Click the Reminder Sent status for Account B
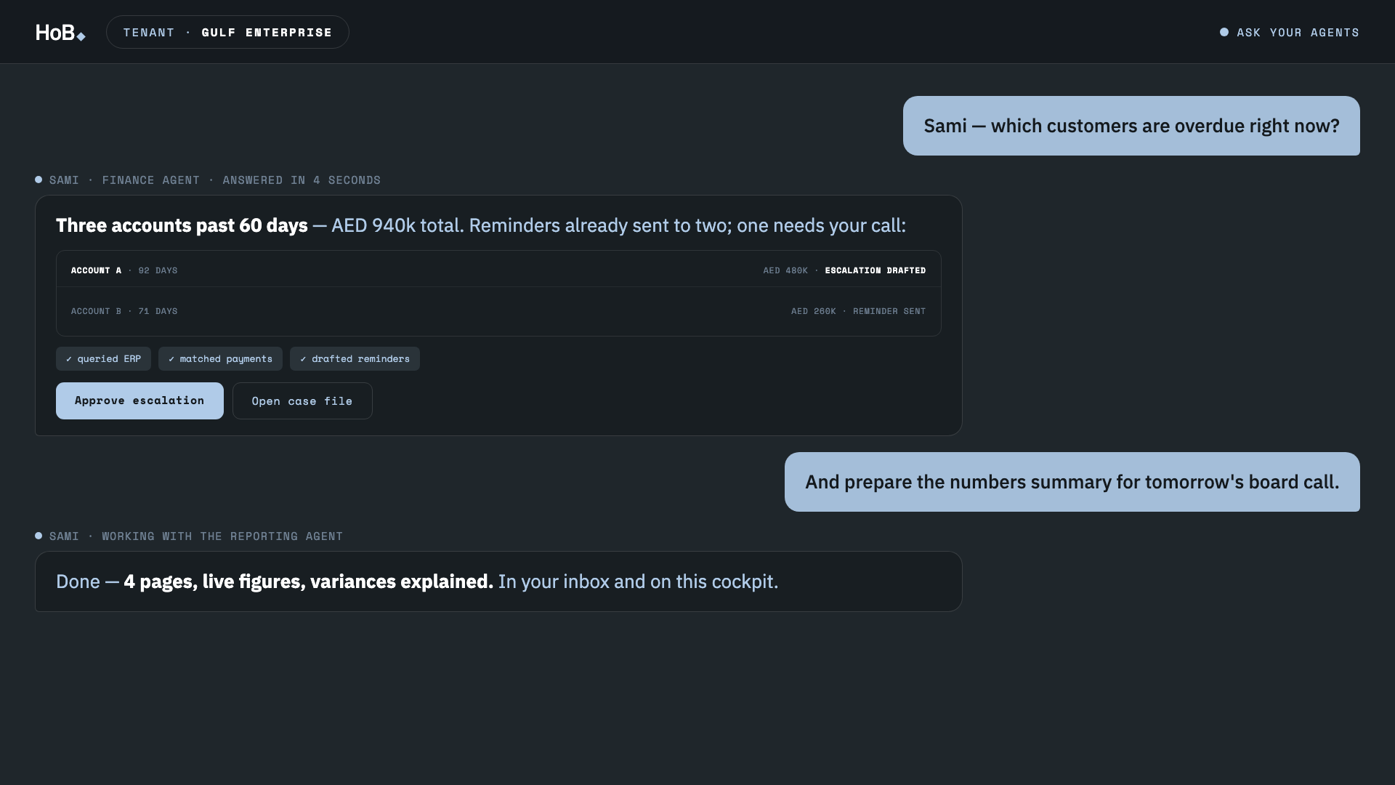This screenshot has height=785, width=1395. coord(889,311)
